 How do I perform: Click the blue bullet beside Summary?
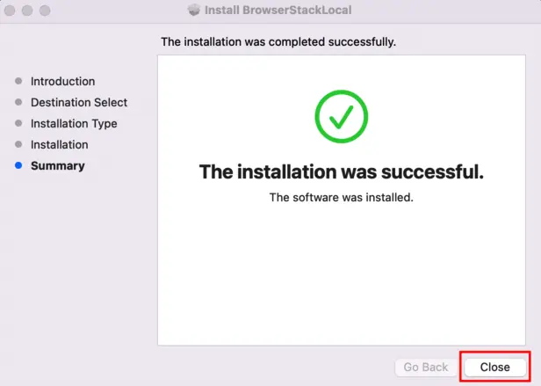coord(18,166)
